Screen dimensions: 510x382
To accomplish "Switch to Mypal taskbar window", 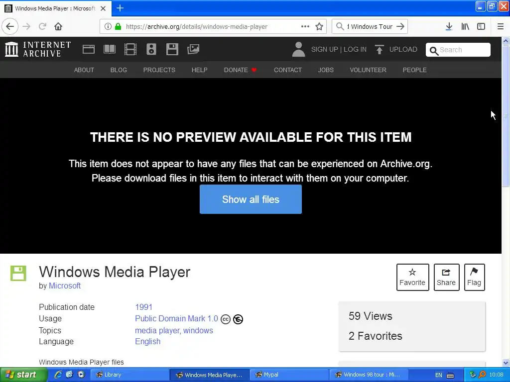I will point(289,375).
